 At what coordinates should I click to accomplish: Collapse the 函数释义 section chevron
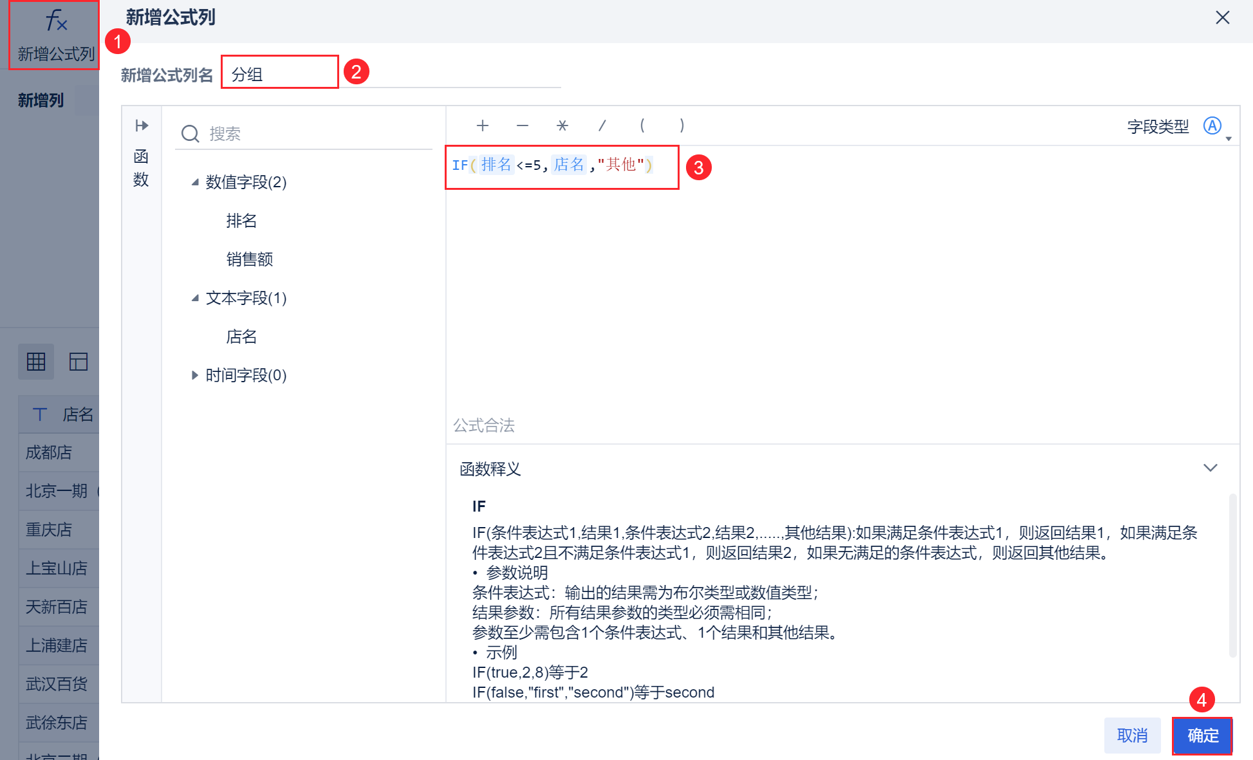[1210, 468]
